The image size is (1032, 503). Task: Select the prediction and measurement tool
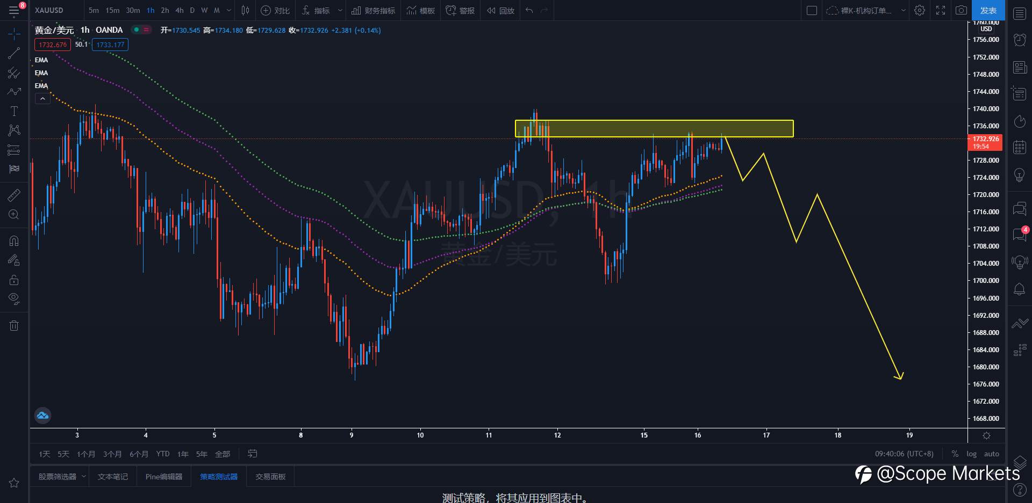tap(14, 150)
